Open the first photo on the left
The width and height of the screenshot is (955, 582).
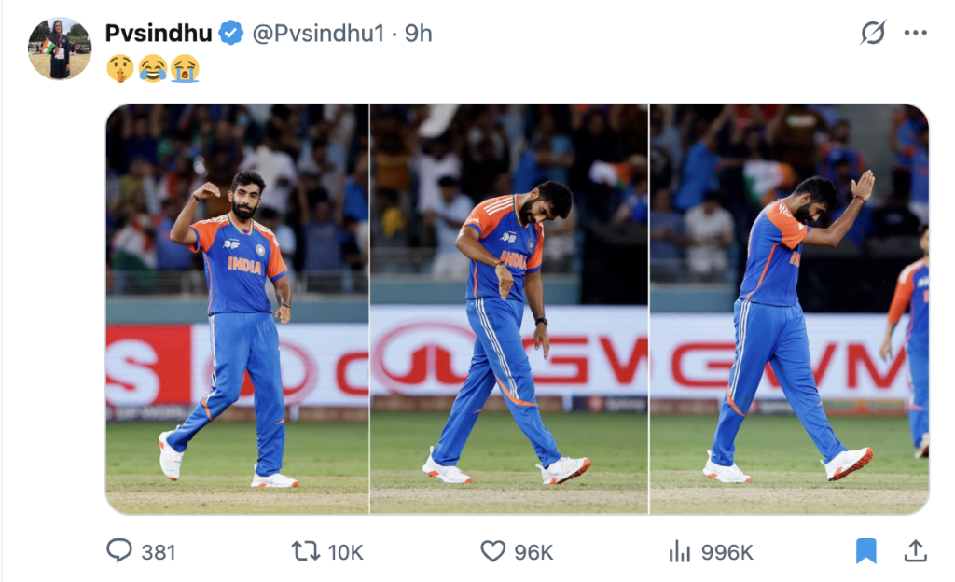tap(237, 309)
